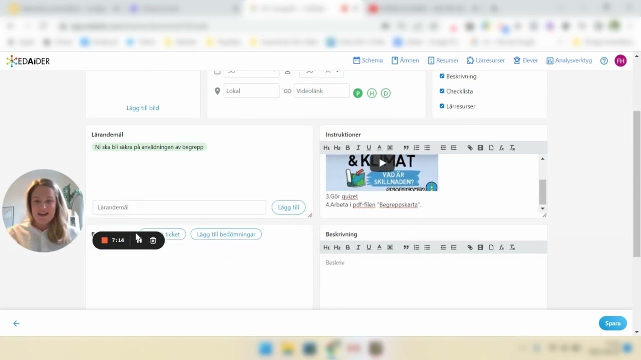Insert file in Instruktioner editor
The image size is (641, 360).
pos(491,148)
